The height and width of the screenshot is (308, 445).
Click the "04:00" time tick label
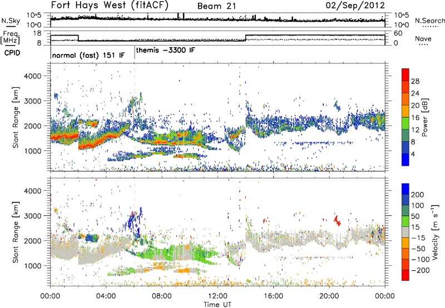[x=106, y=296]
